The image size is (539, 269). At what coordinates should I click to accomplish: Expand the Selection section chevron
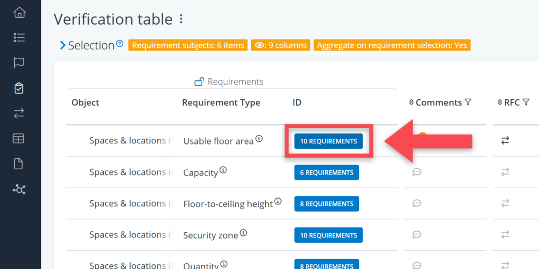click(63, 46)
